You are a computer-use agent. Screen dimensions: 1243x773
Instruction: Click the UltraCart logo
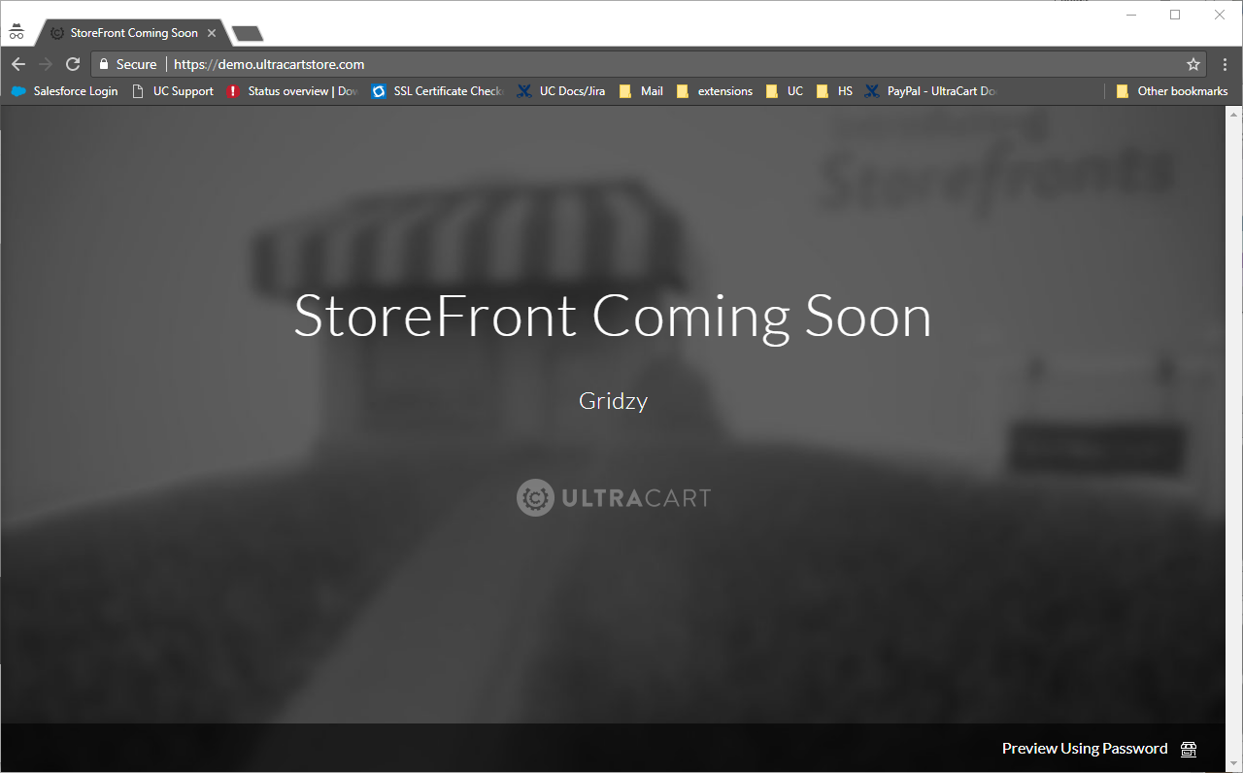[x=614, y=498]
